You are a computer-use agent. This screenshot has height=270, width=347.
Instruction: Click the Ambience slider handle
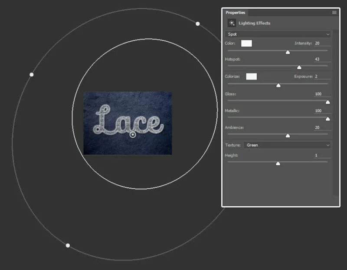pos(288,136)
